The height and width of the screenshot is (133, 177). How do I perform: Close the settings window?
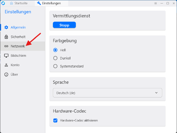174,3
